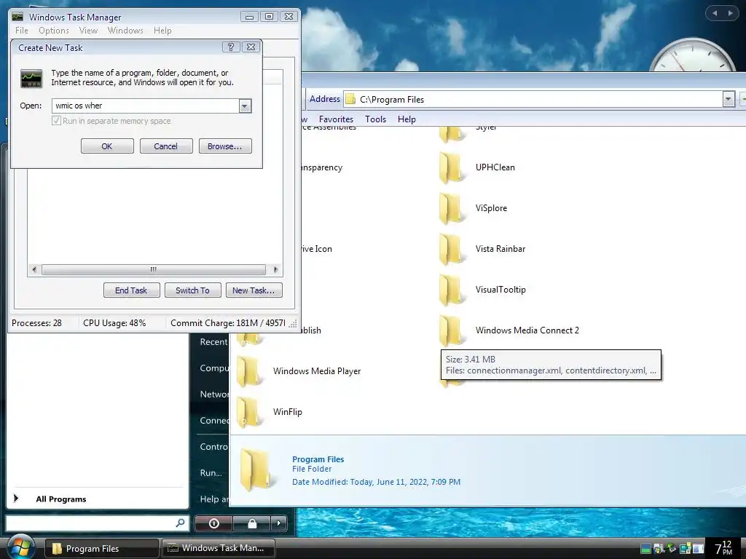Screen dimensions: 746x559
Task: Click the Task Manager scrollbar left arrow
Action: pyautogui.click(x=34, y=269)
